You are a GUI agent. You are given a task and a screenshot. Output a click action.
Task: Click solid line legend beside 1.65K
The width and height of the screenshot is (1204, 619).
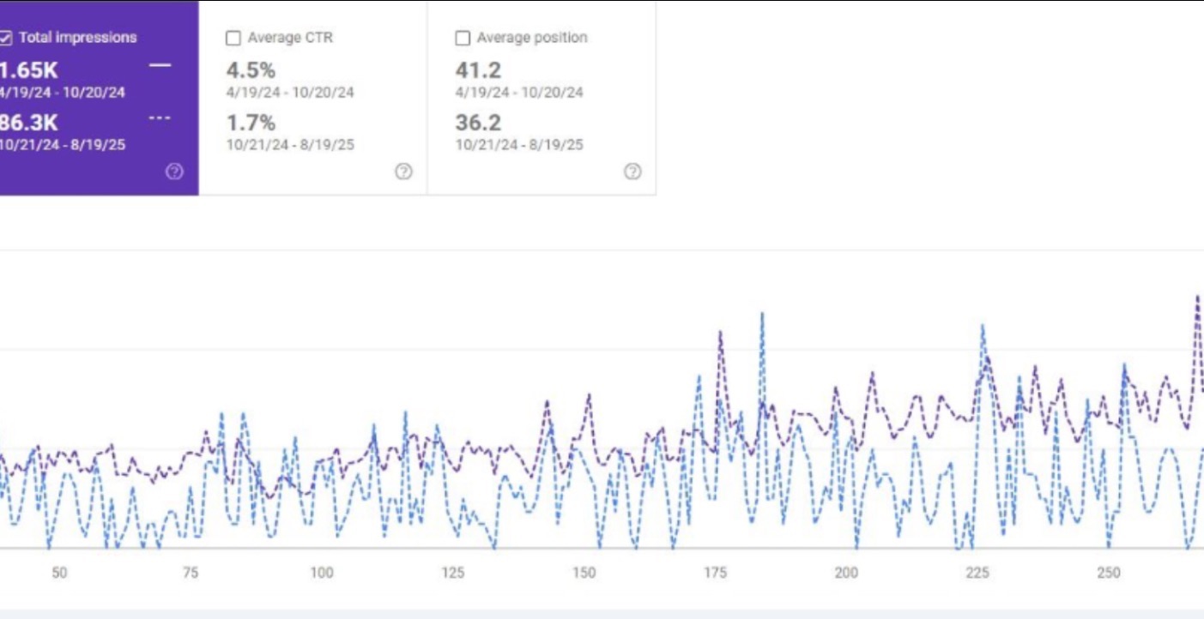point(160,66)
